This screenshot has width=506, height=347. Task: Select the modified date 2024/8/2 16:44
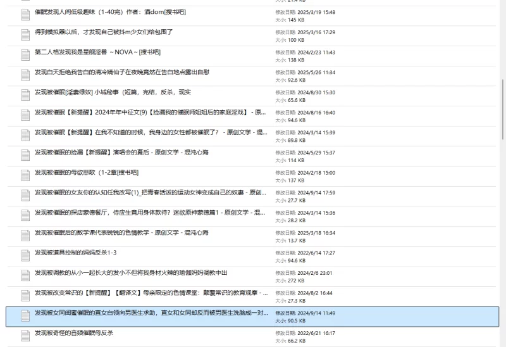(x=304, y=293)
